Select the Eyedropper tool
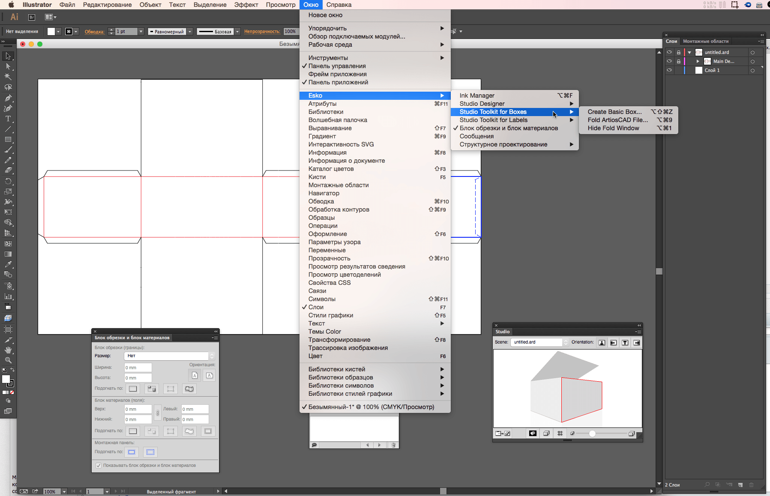Viewport: 770px width, 496px height. click(x=8, y=264)
